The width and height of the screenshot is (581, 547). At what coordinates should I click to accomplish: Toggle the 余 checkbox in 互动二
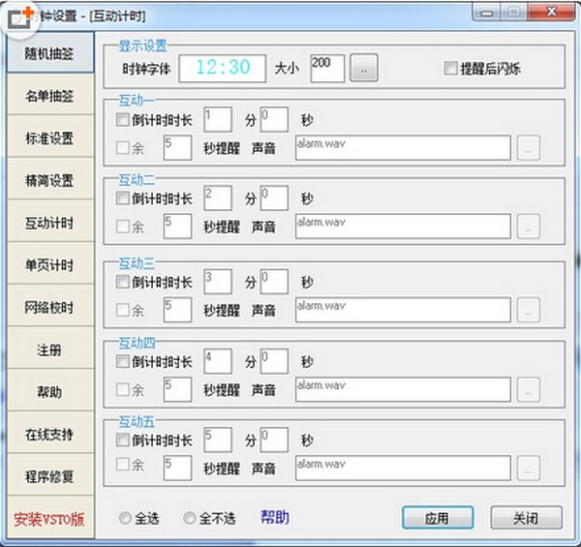[x=122, y=227]
